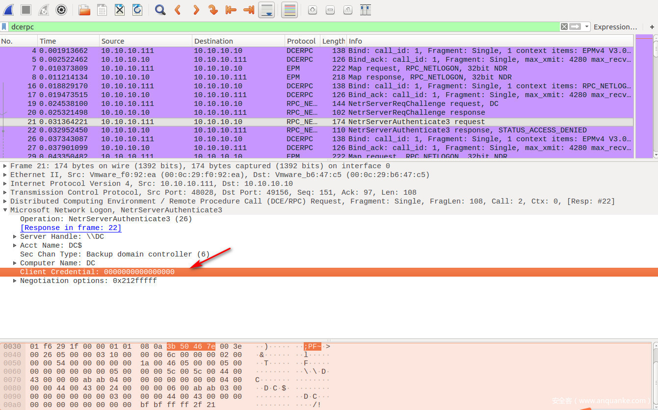This screenshot has width=658, height=410.
Task: Open a capture file via folder icon
Action: coord(84,10)
